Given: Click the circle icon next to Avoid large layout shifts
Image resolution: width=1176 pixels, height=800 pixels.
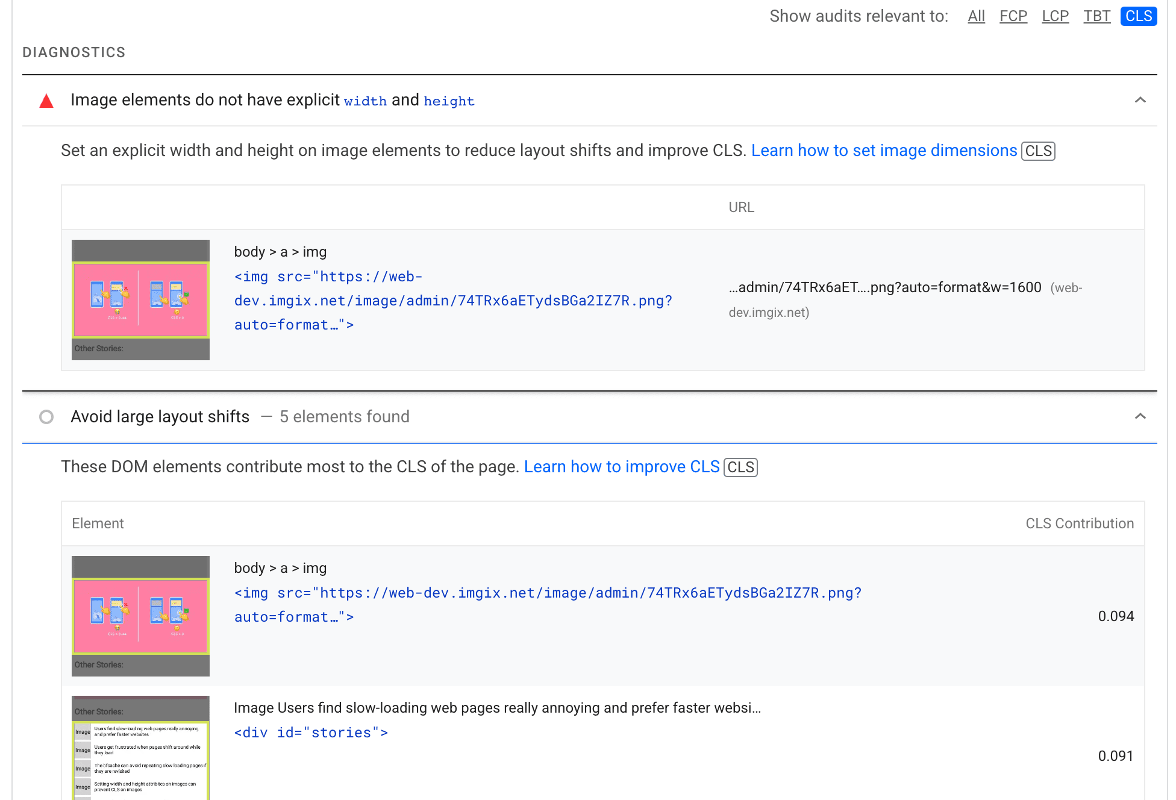Looking at the screenshot, I should point(46,416).
